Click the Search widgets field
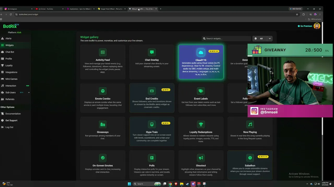 (x=226, y=38)
